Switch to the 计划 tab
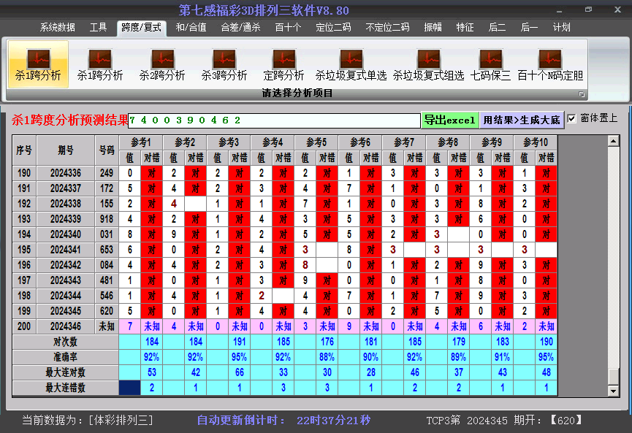 coord(561,28)
